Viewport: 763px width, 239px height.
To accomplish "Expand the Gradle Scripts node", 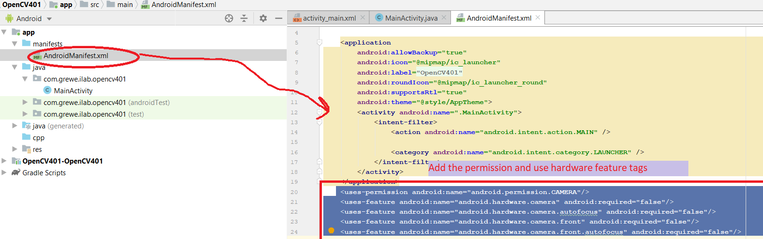I will click(x=4, y=172).
